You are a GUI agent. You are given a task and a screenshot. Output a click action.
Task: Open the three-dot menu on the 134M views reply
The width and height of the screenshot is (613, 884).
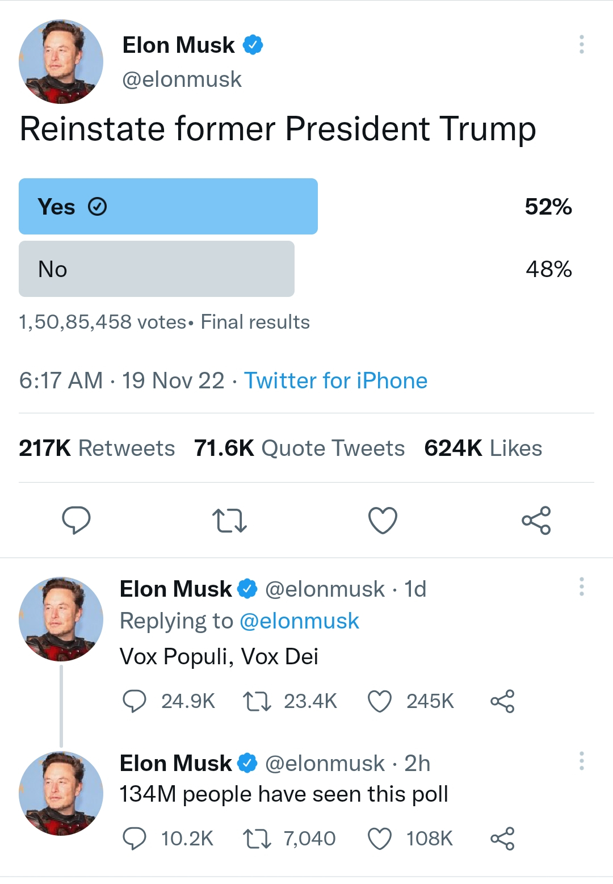tap(581, 760)
